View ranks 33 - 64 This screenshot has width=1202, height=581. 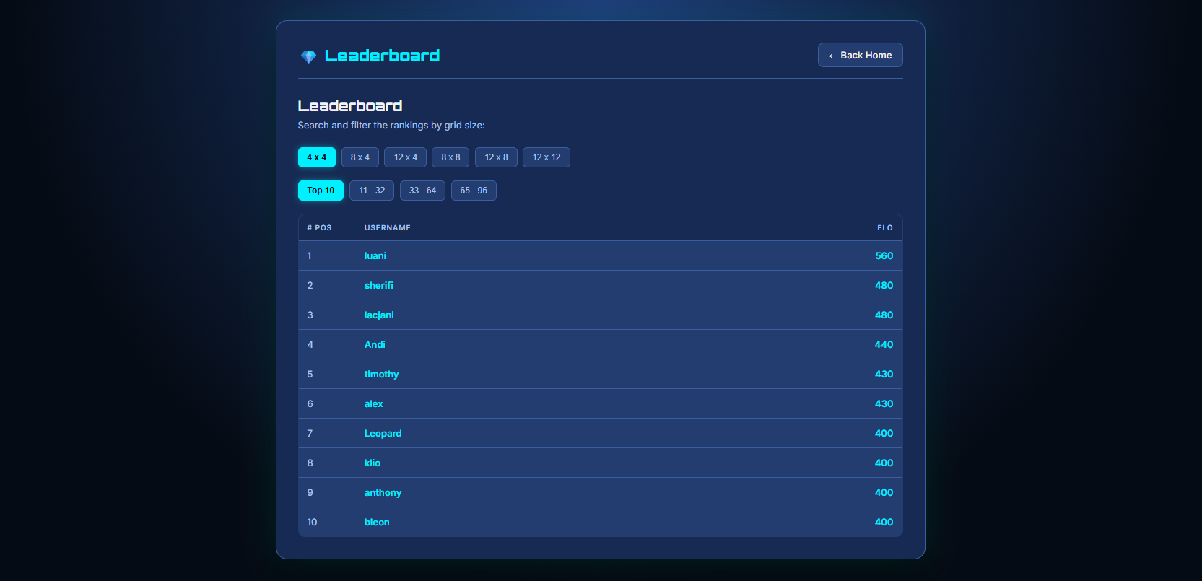pos(422,191)
